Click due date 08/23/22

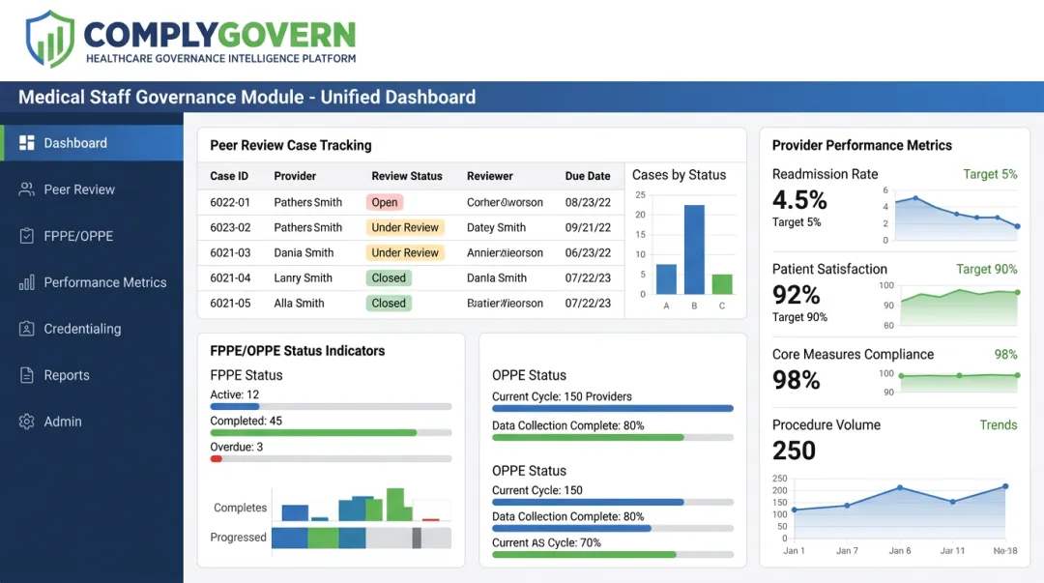(588, 202)
